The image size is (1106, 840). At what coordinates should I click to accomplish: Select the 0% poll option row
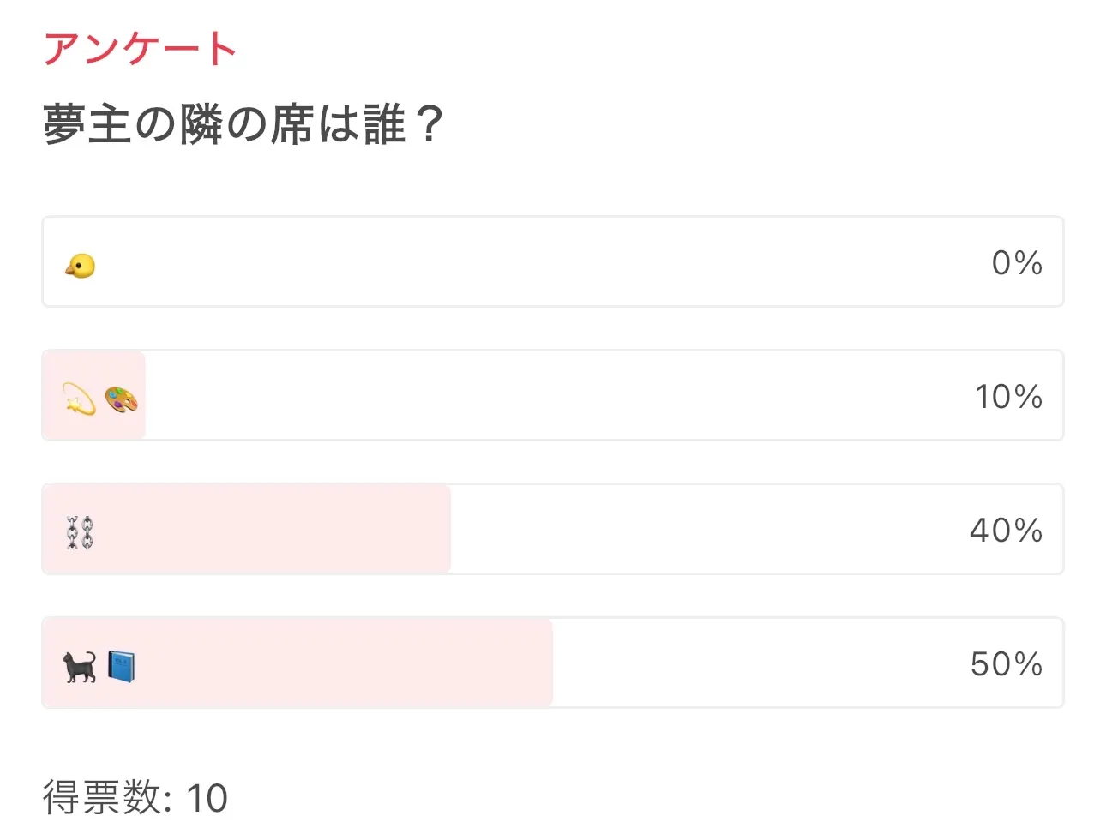pos(552,262)
